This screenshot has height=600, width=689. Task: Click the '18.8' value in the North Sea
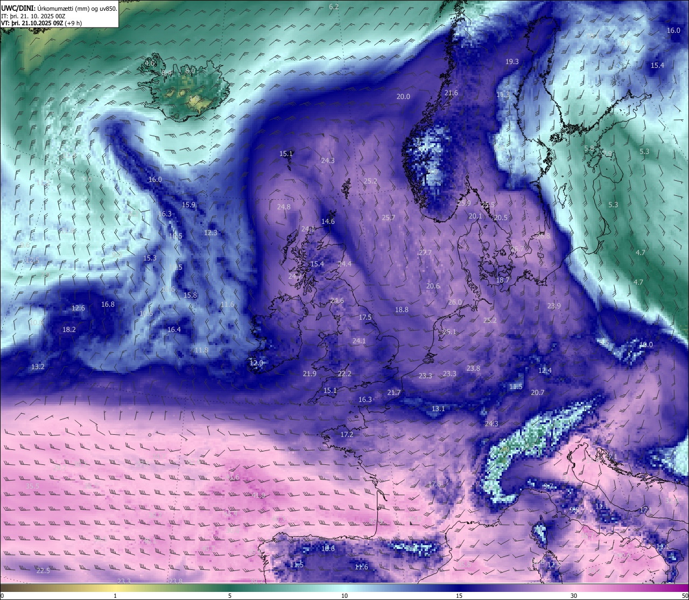tap(402, 310)
